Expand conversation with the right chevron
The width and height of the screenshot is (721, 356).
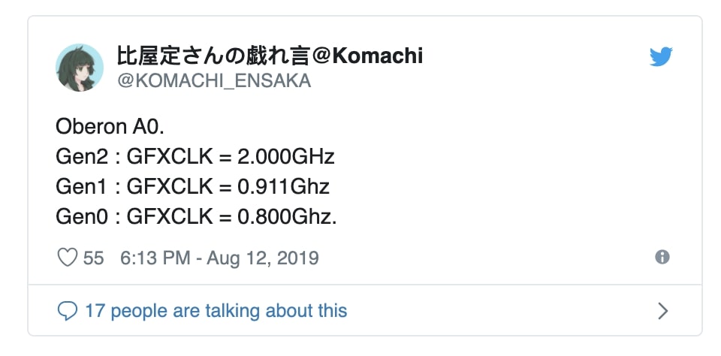(662, 310)
